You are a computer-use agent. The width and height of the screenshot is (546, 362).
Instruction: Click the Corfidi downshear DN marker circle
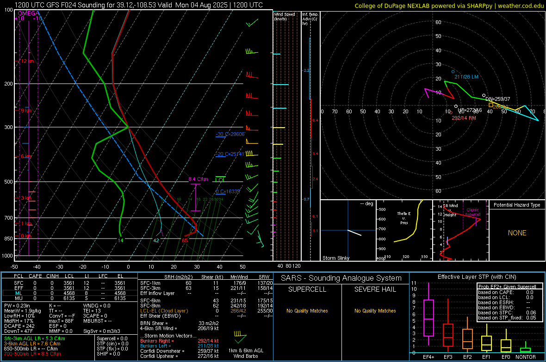[484, 95]
